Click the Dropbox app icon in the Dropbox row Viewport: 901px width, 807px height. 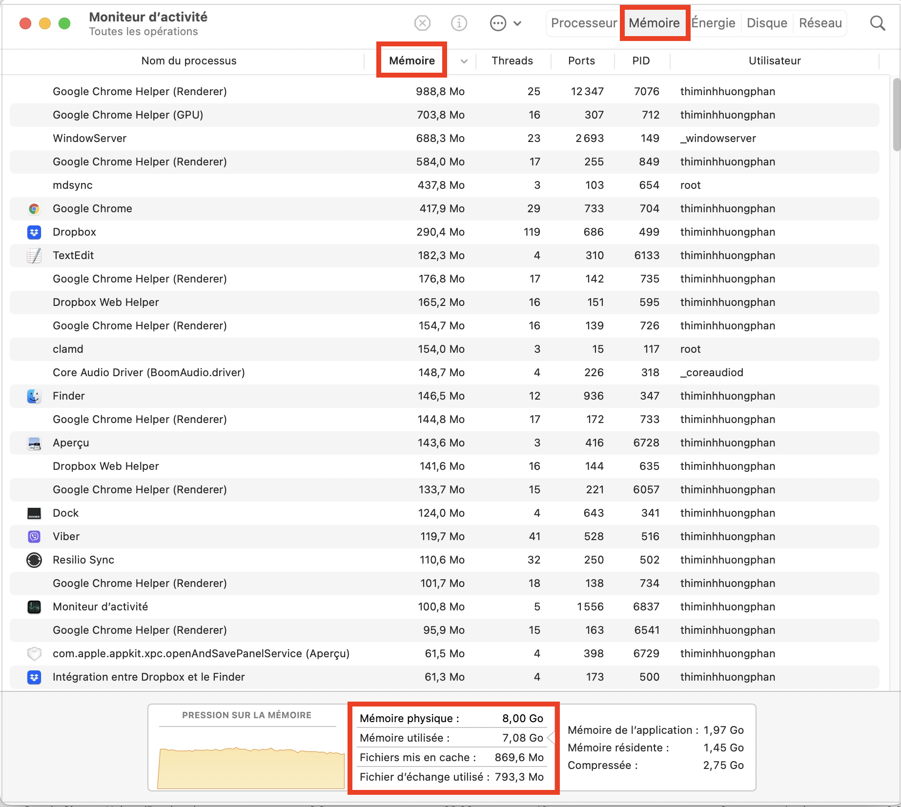point(34,232)
